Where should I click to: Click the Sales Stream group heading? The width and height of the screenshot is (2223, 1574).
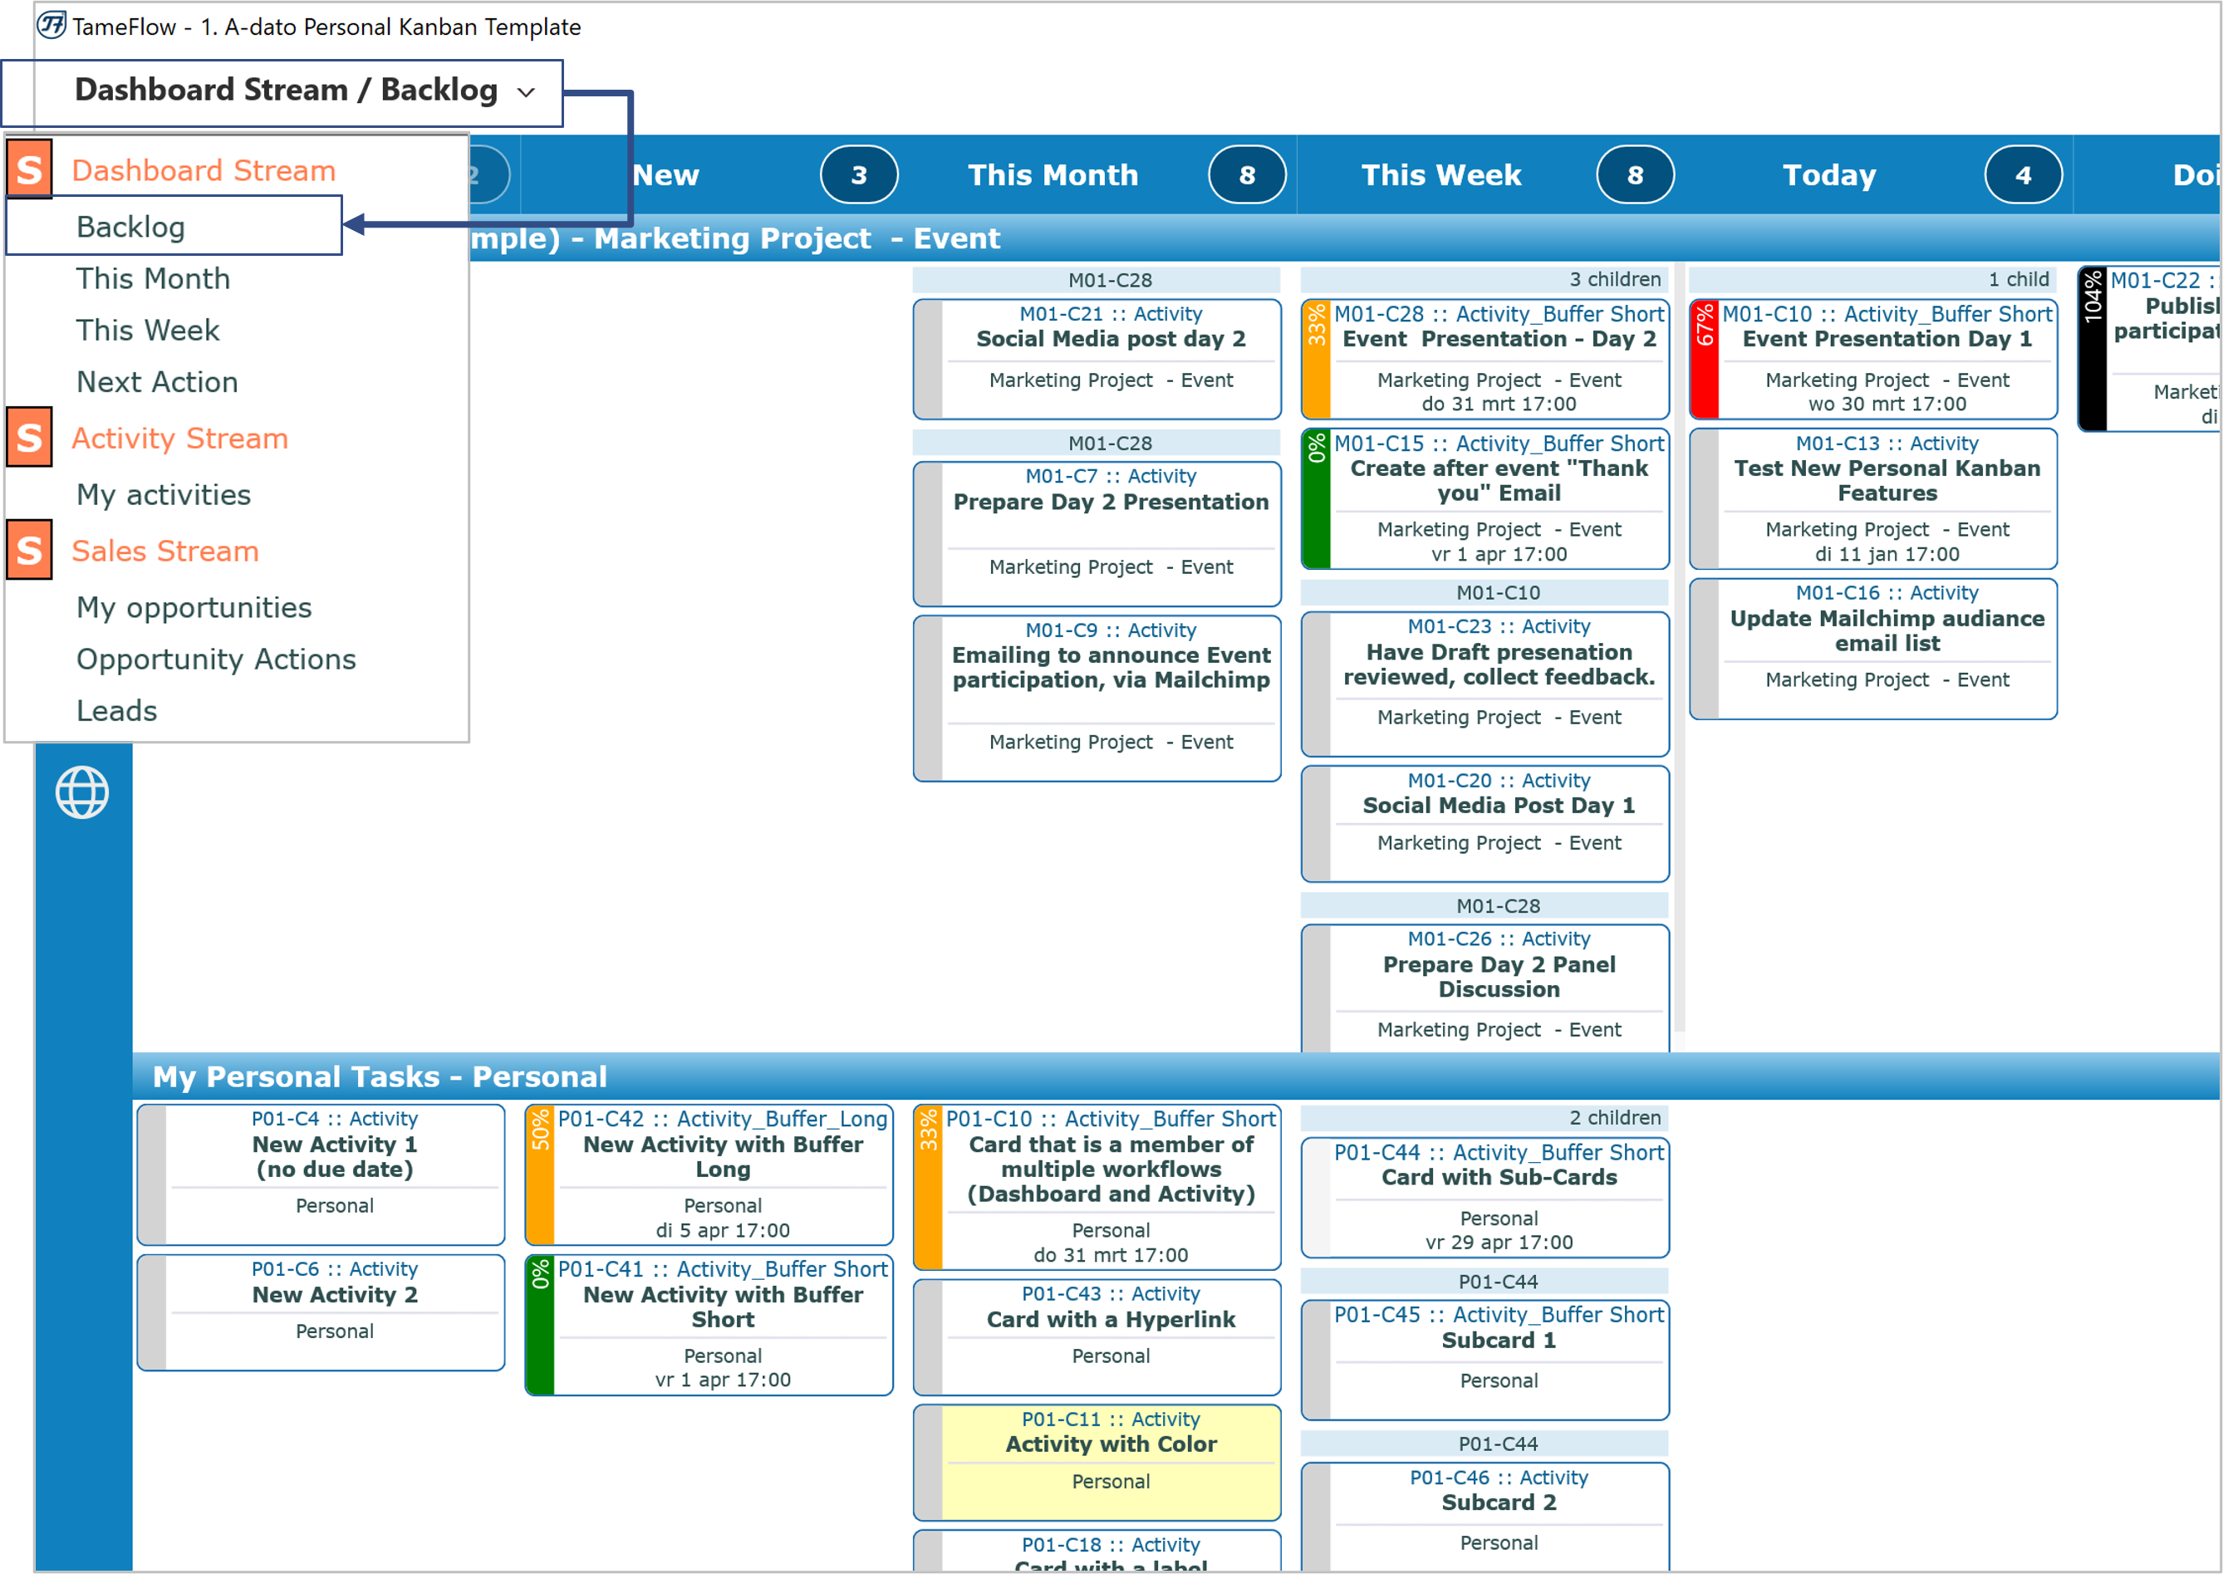[165, 551]
